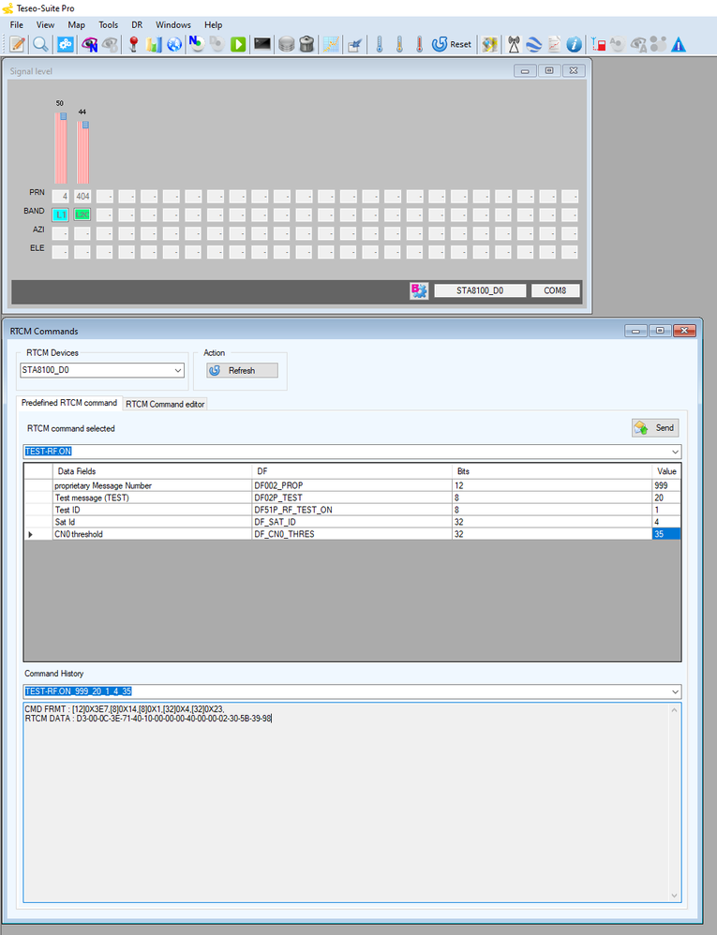Click the eye with N monitor icon
Screen dimensions: 717x935
pyautogui.click(x=89, y=44)
